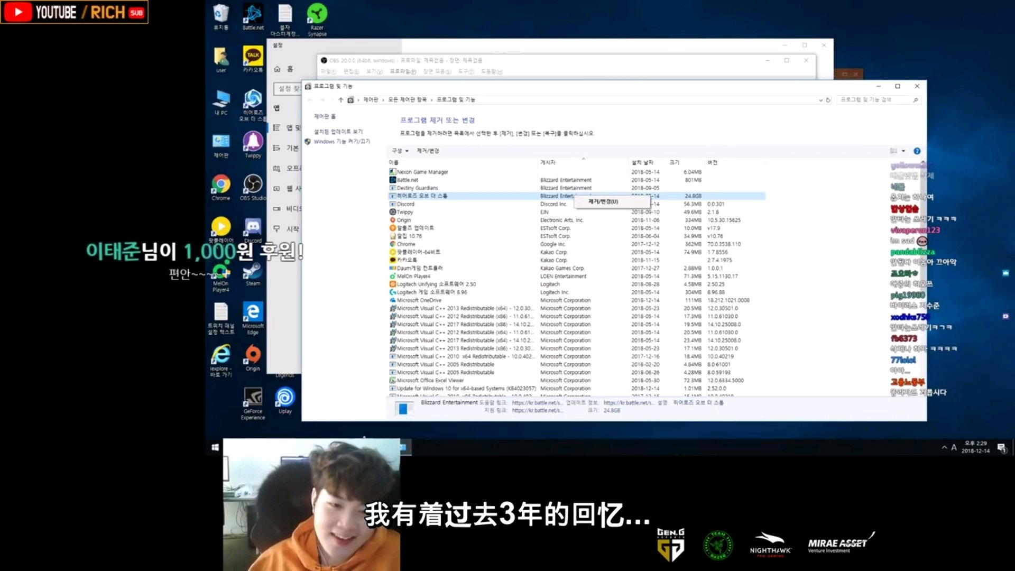This screenshot has height=571, width=1015.
Task: Open the 제어판 홈 link
Action: point(325,116)
